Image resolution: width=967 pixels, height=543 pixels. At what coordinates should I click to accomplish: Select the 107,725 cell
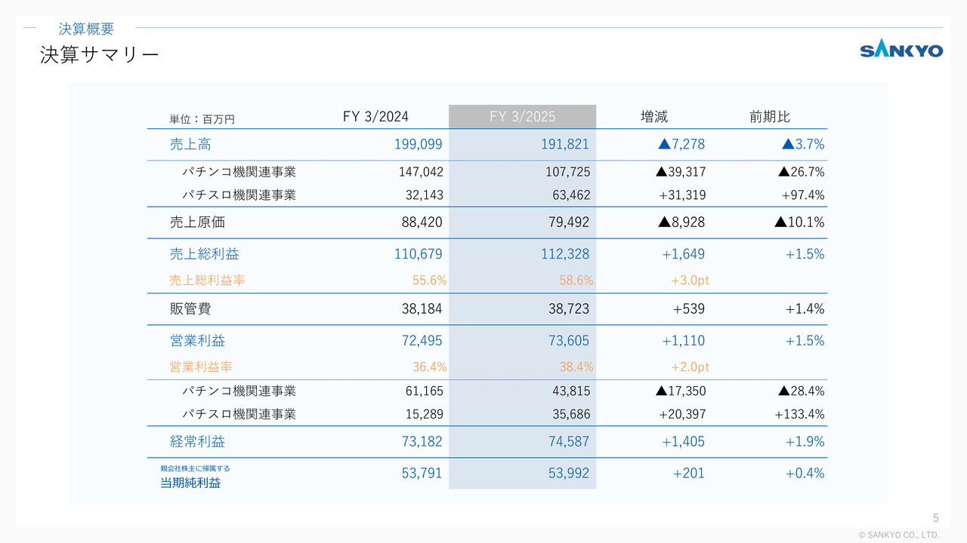click(x=568, y=172)
